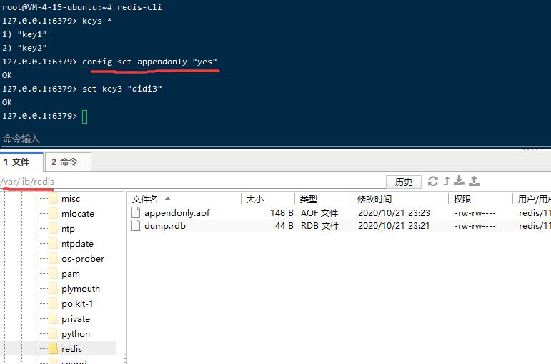Click the 2020/10/21 23:21 modified time
551x364 pixels.
click(x=394, y=226)
